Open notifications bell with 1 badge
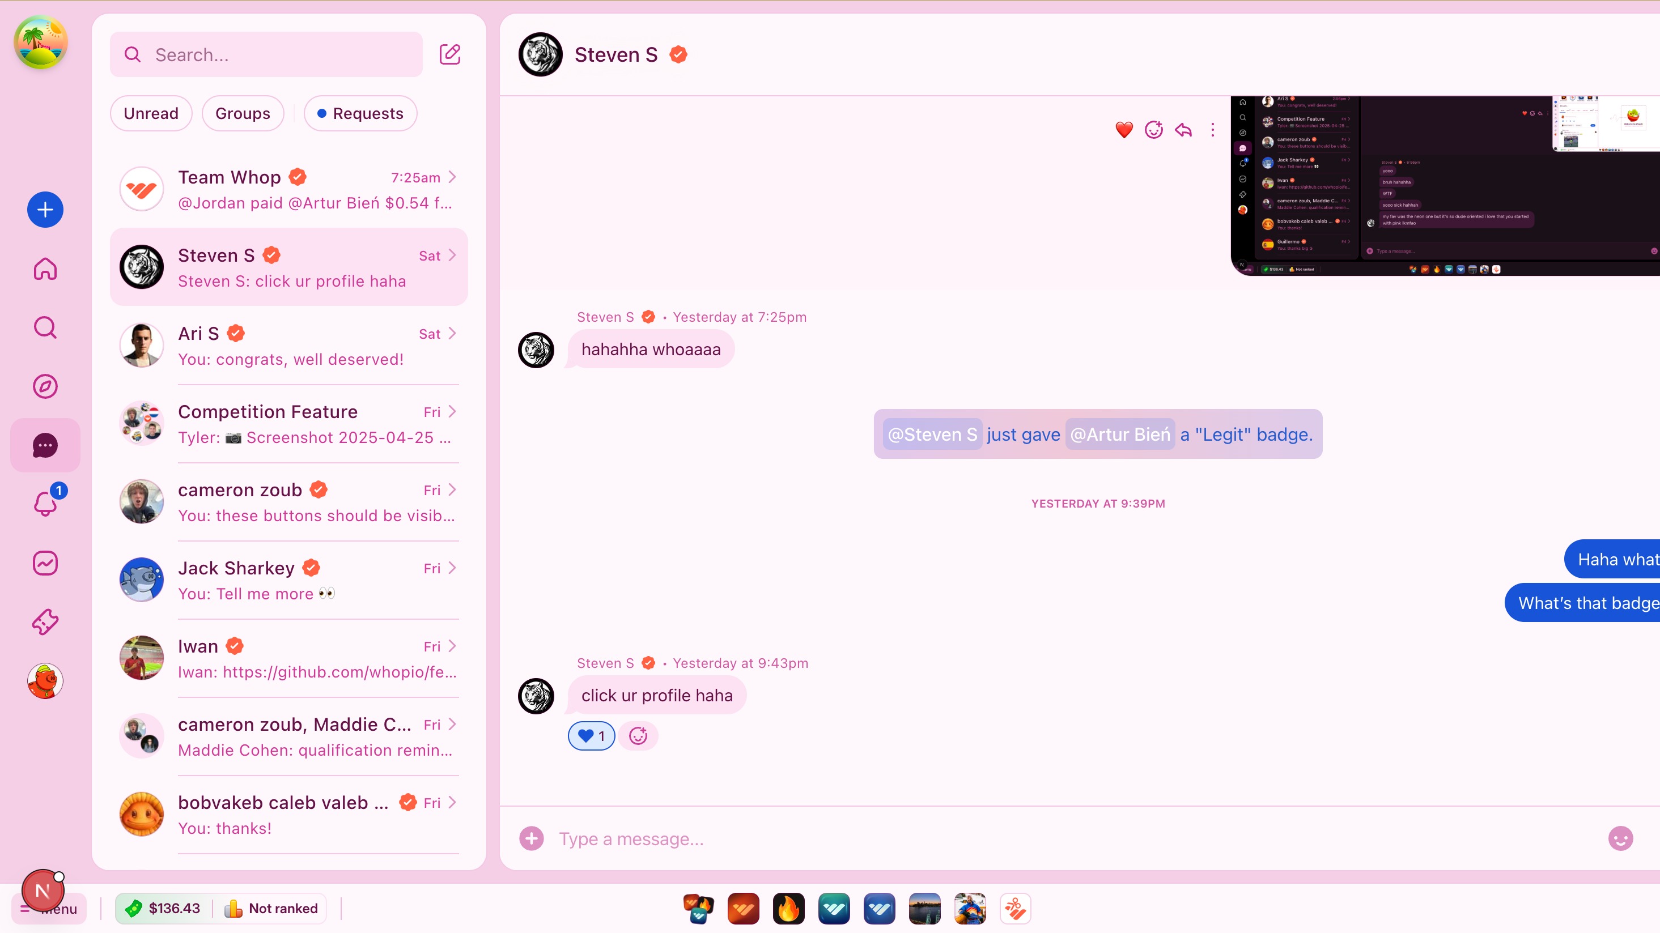1660x933 pixels. (x=45, y=503)
